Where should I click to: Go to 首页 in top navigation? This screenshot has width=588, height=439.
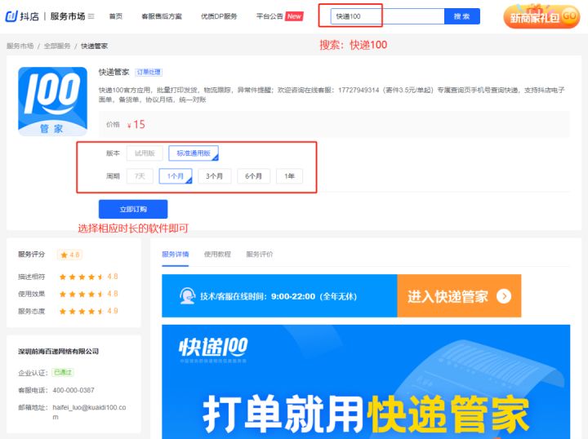[115, 16]
